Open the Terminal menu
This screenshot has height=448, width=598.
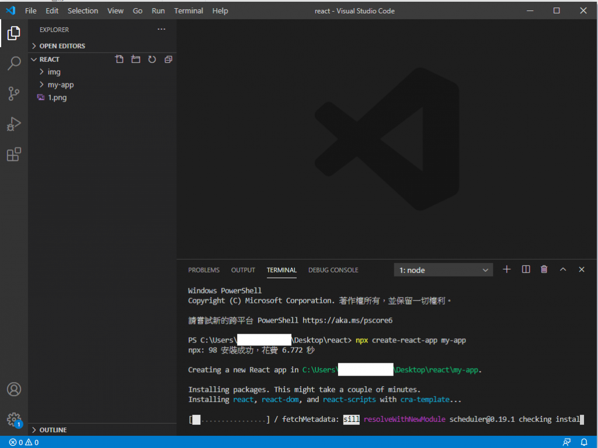189,10
